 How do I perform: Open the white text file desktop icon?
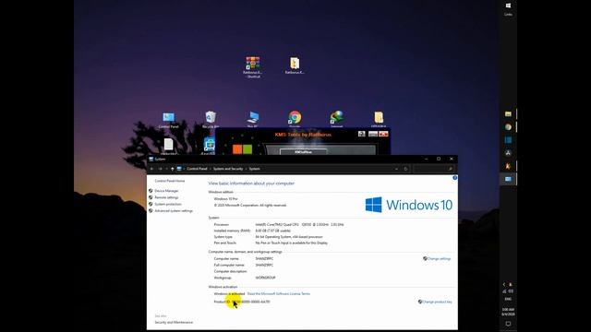(x=168, y=147)
